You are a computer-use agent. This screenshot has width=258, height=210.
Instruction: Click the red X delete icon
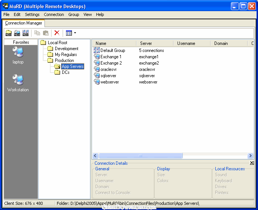tap(57, 33)
